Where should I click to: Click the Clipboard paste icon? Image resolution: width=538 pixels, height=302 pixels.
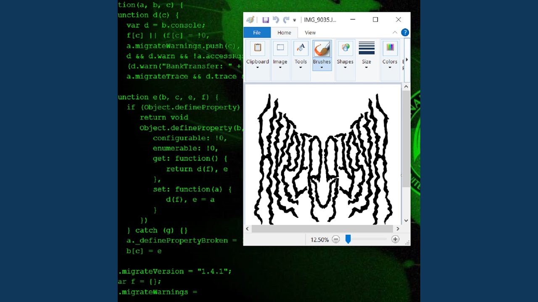pos(258,48)
